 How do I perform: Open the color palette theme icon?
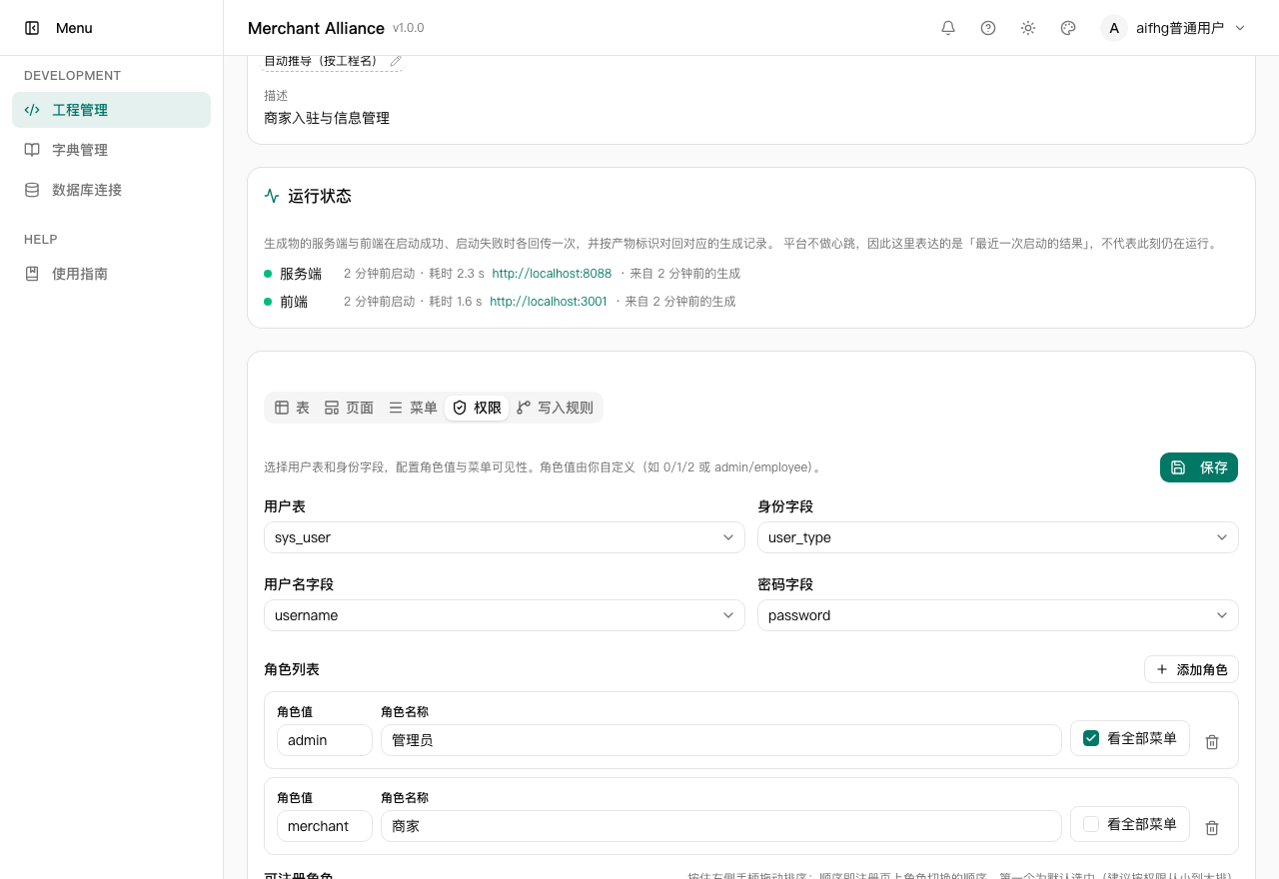click(x=1068, y=28)
